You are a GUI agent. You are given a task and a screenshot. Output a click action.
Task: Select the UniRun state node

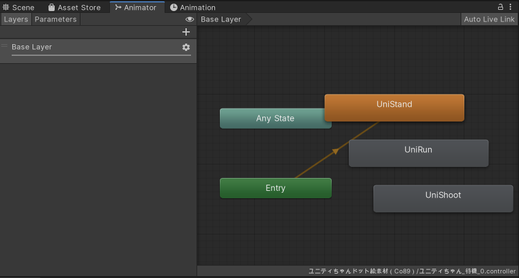(x=418, y=153)
